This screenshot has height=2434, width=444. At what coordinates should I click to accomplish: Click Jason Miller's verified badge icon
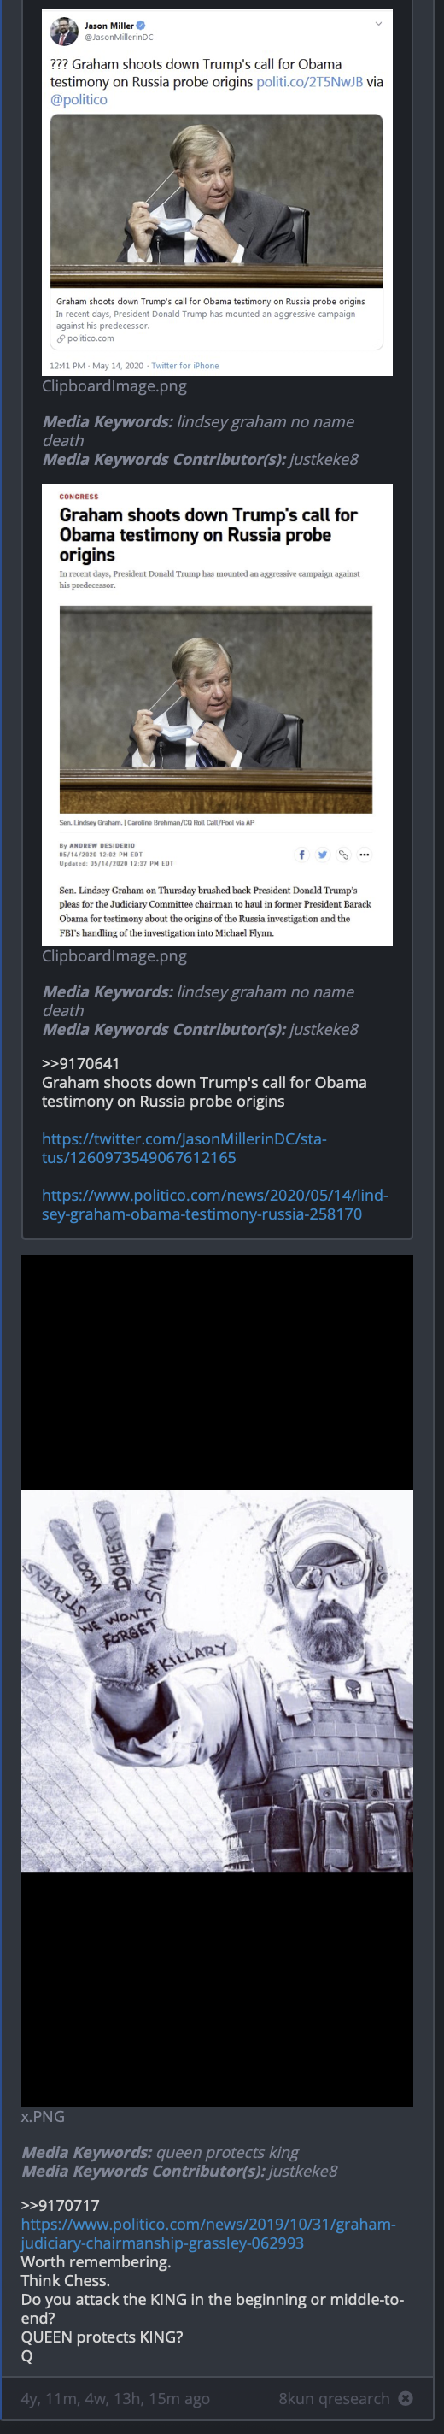pyautogui.click(x=141, y=26)
